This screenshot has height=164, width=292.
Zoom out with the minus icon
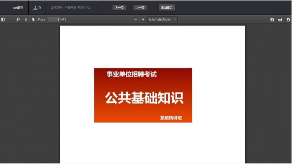[136, 20]
